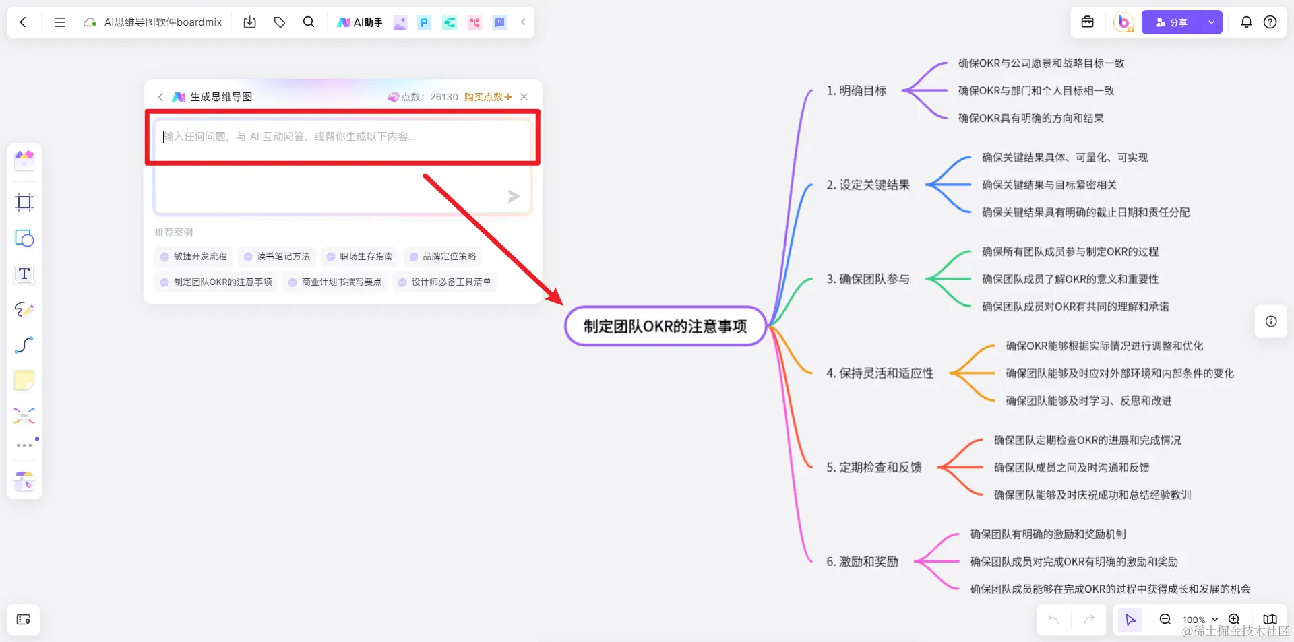The width and height of the screenshot is (1294, 642).
Task: Open the AI assistant from the top toolbar
Action: [359, 22]
